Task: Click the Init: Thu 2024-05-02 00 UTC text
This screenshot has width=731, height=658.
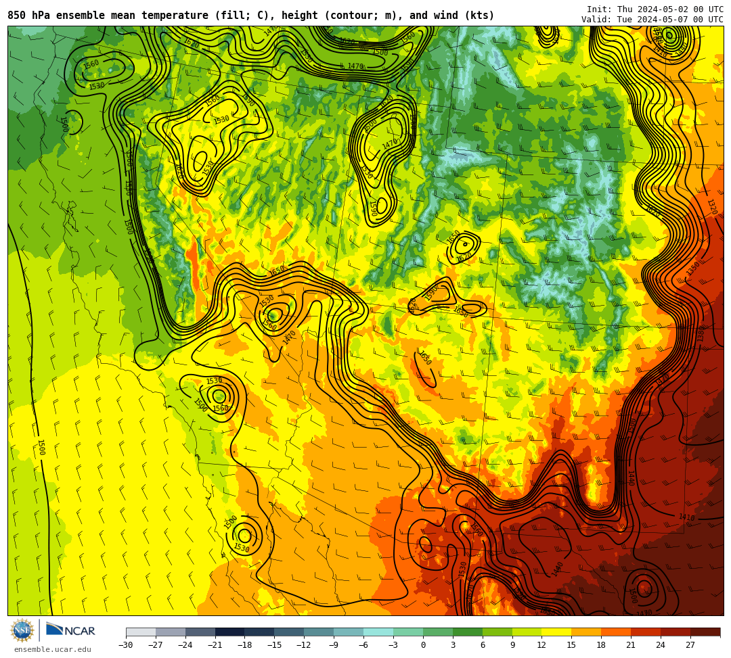Action: [x=655, y=9]
